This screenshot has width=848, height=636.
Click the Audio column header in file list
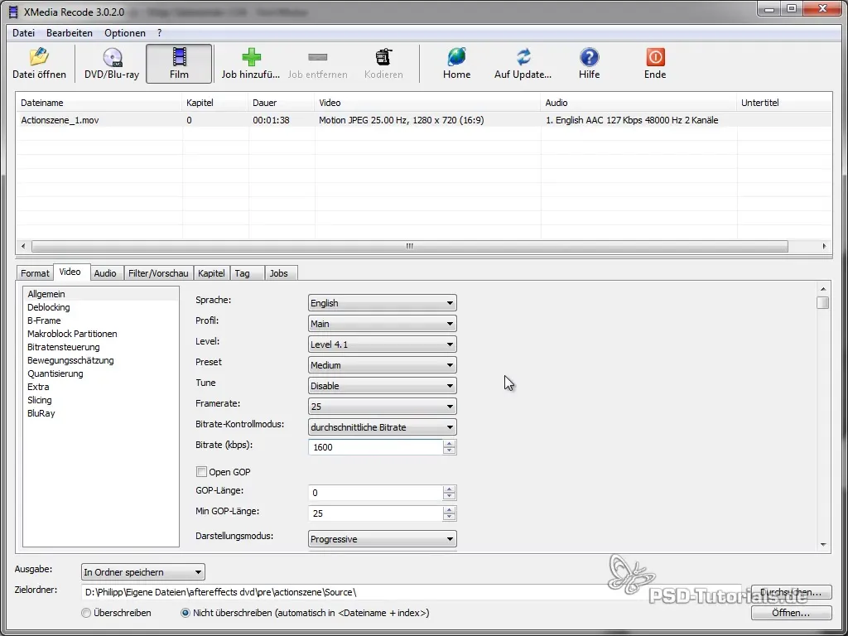pyautogui.click(x=638, y=103)
